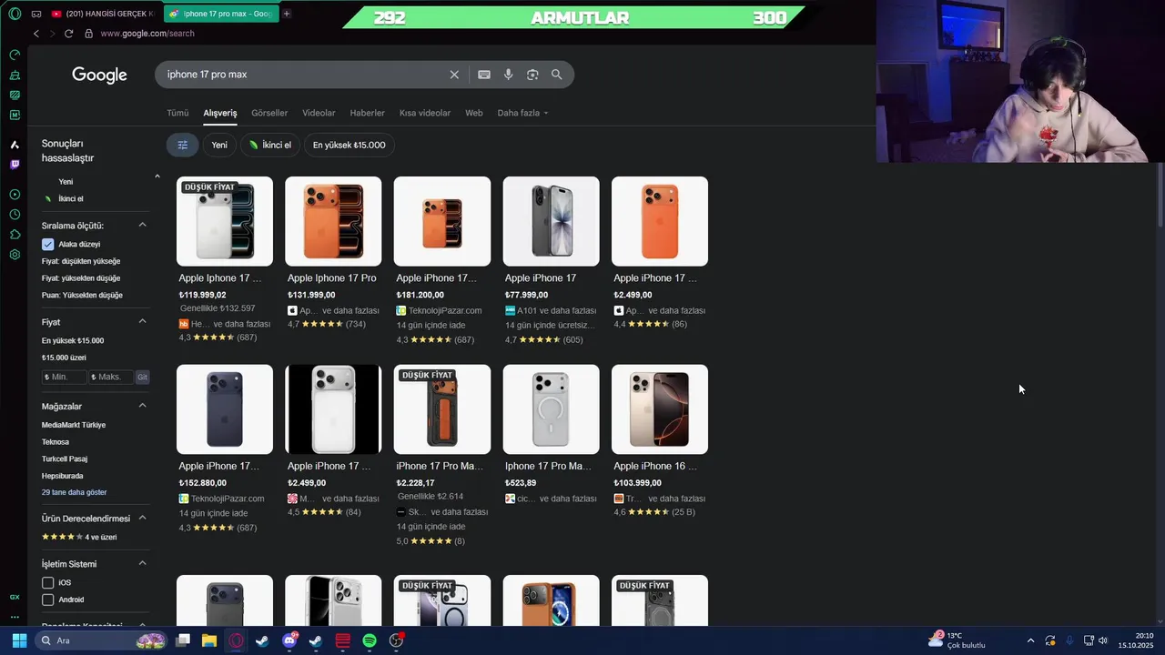Collapse the Fiyat filter section

point(142,321)
